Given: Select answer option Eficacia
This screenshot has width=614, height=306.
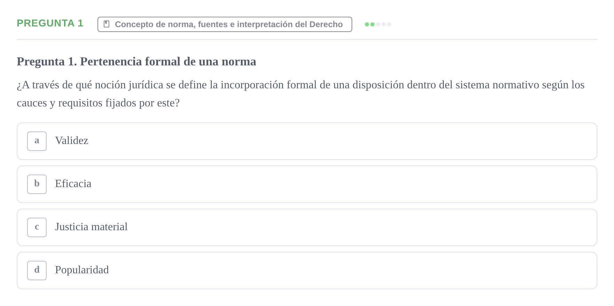Looking at the screenshot, I should pyautogui.click(x=307, y=184).
